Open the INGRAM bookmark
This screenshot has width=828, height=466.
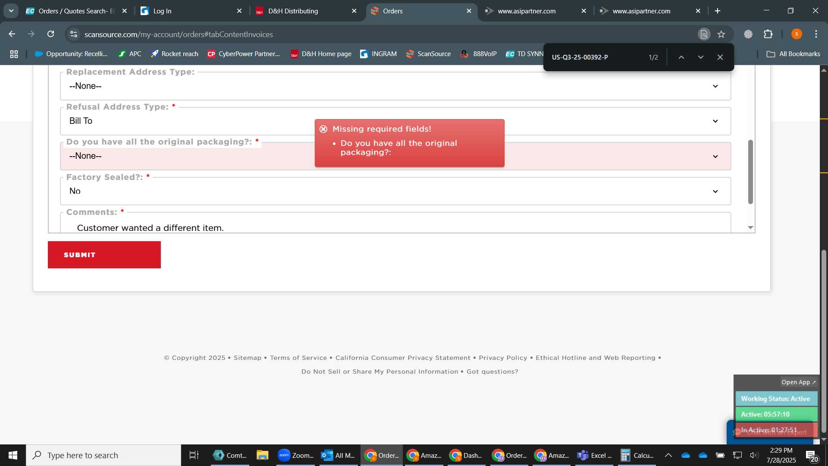click(378, 54)
